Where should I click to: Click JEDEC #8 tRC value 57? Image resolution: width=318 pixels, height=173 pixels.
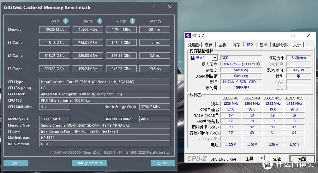[x=230, y=133]
